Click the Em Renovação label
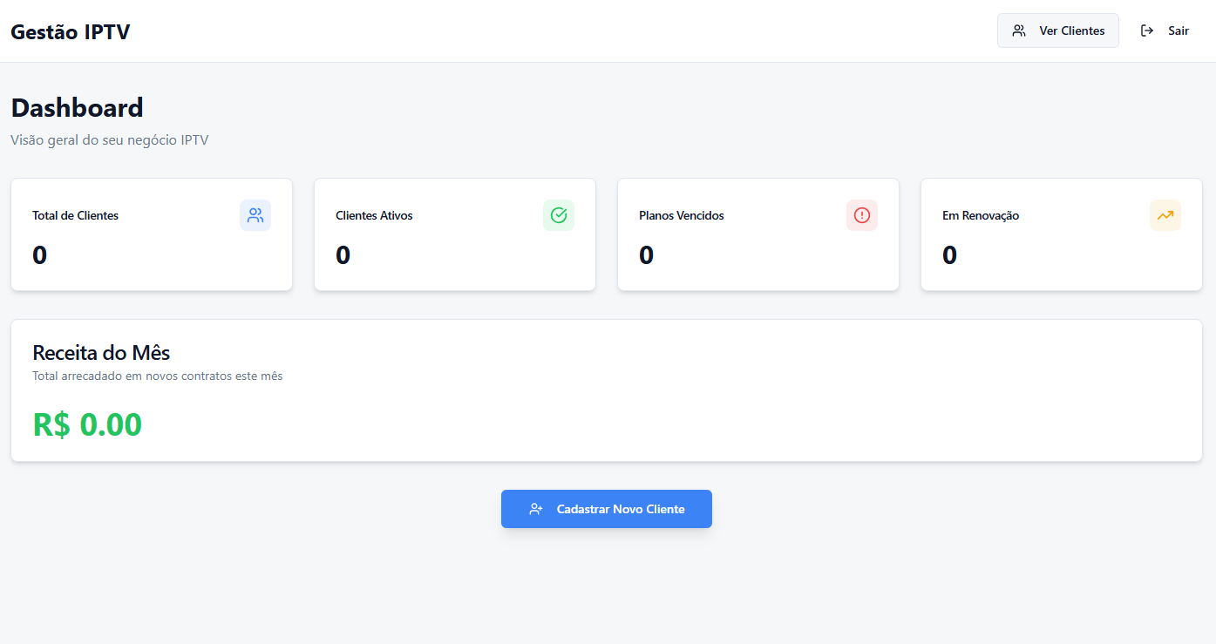 click(981, 215)
